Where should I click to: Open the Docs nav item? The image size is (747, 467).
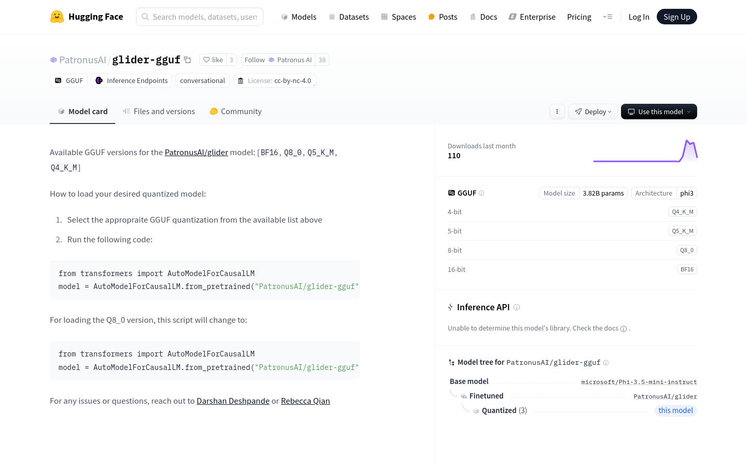click(x=483, y=17)
